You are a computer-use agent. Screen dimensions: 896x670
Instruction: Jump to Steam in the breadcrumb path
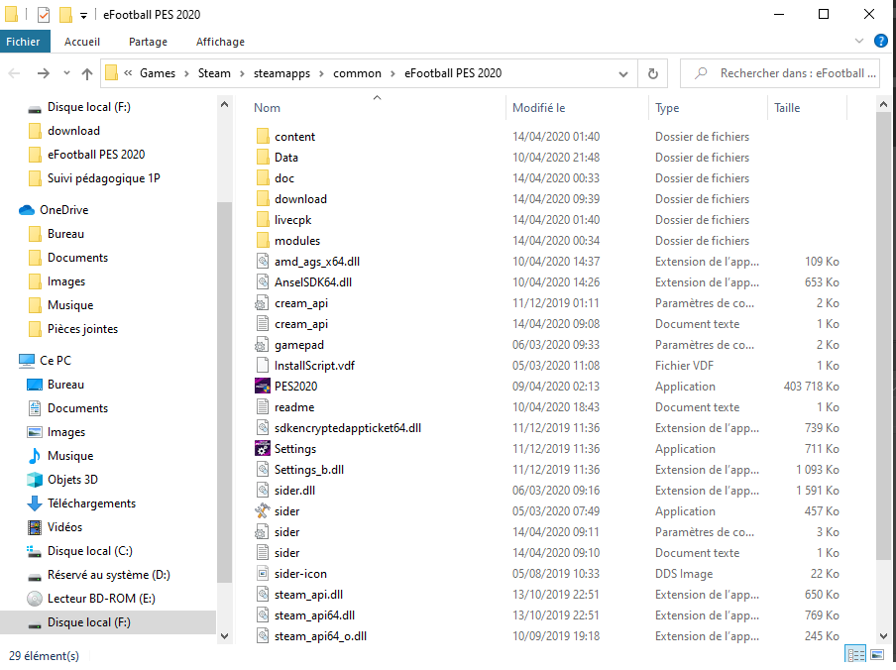click(x=214, y=73)
